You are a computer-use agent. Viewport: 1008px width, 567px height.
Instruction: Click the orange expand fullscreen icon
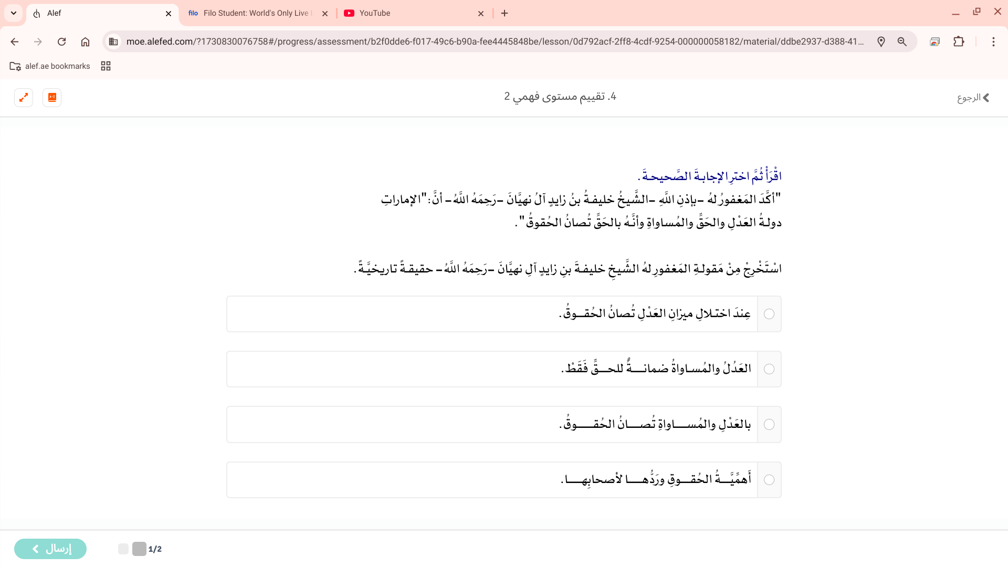(24, 98)
